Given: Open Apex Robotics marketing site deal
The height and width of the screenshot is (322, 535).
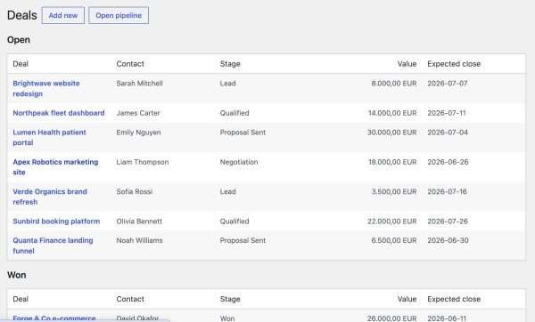Looking at the screenshot, I should point(55,167).
